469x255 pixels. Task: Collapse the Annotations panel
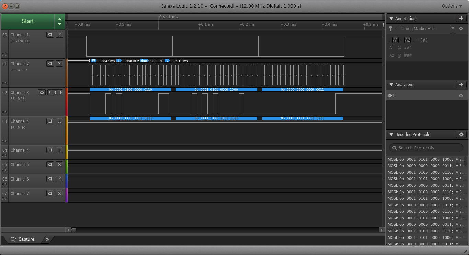coord(391,18)
